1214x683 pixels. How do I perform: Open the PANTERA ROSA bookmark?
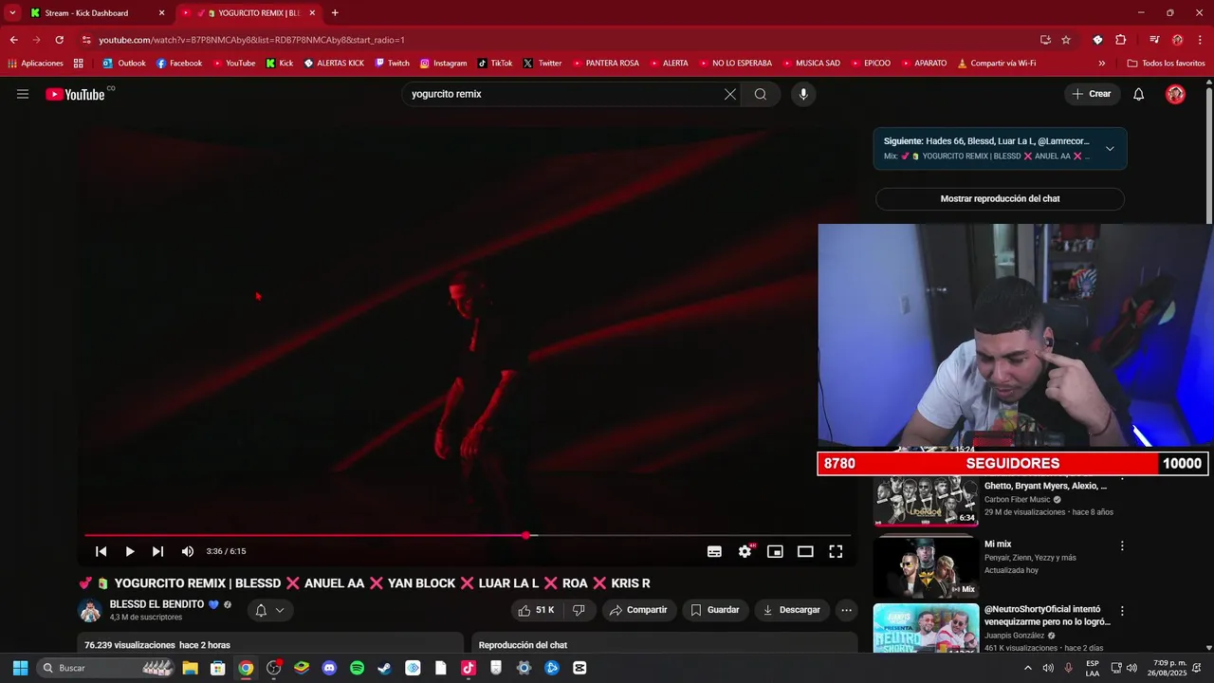(605, 64)
